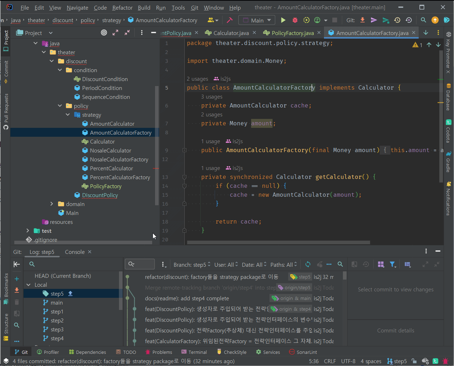Click the Search Everywhere magnifier in toolbar

[423, 20]
